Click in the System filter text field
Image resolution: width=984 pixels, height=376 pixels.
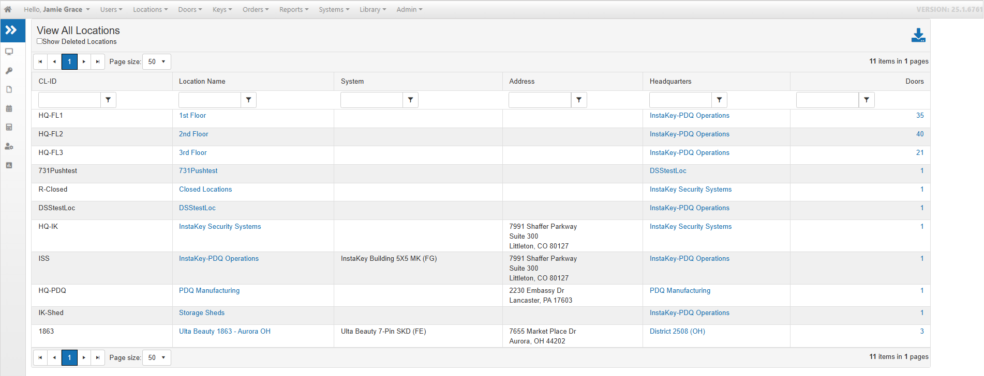tap(371, 100)
